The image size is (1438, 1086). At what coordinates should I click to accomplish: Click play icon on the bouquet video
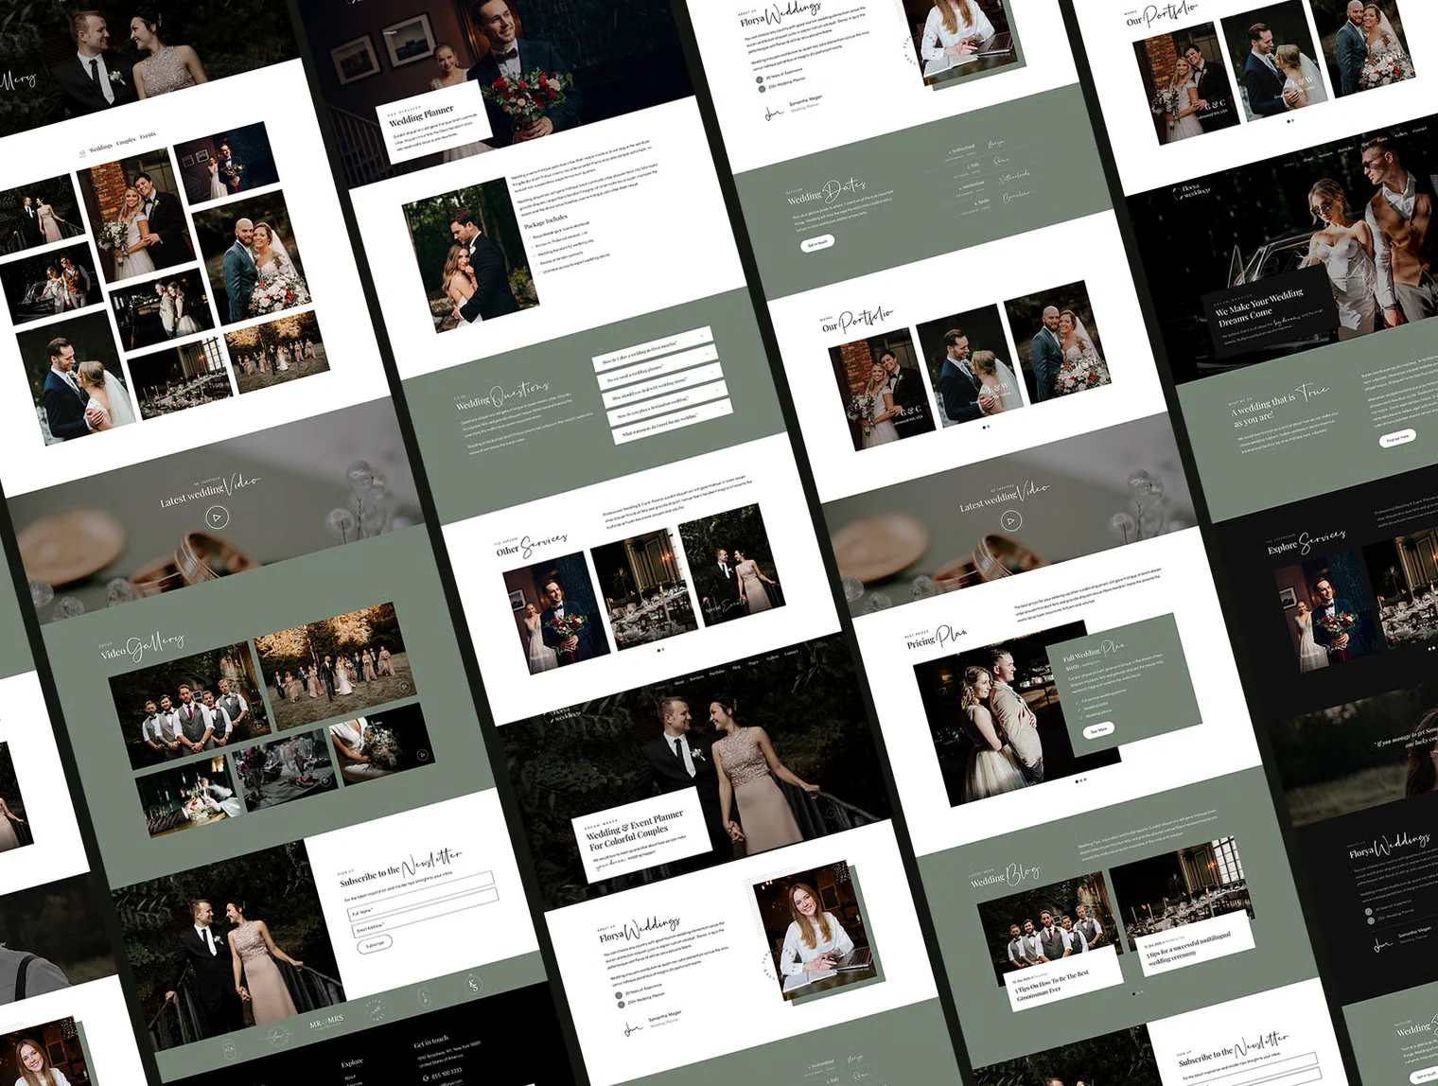[x=422, y=754]
